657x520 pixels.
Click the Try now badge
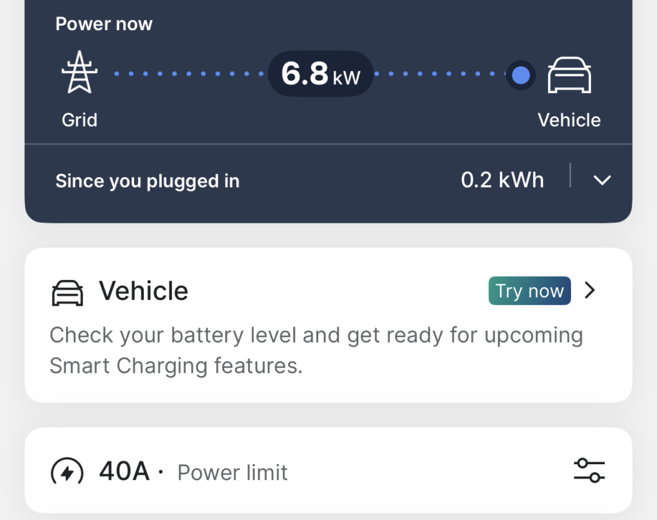pyautogui.click(x=529, y=291)
